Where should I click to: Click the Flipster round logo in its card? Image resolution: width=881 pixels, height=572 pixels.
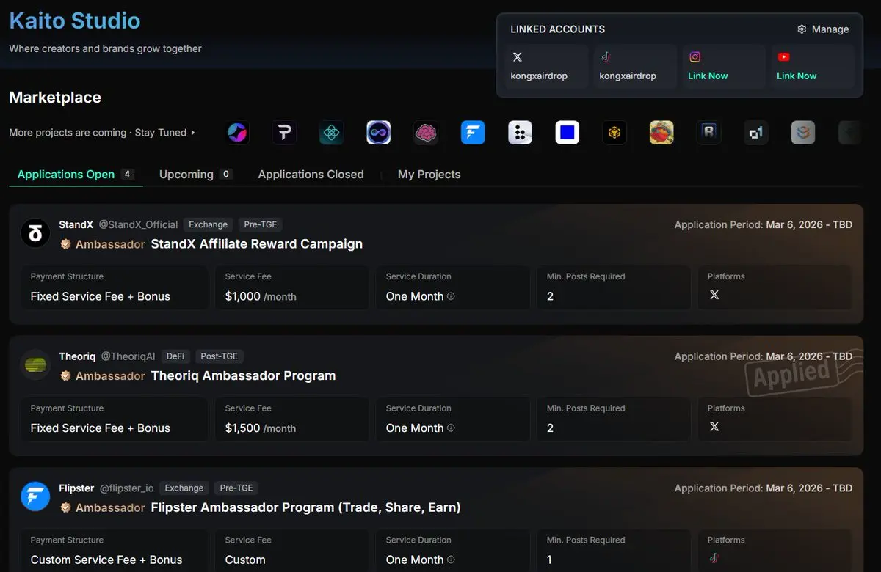[35, 496]
